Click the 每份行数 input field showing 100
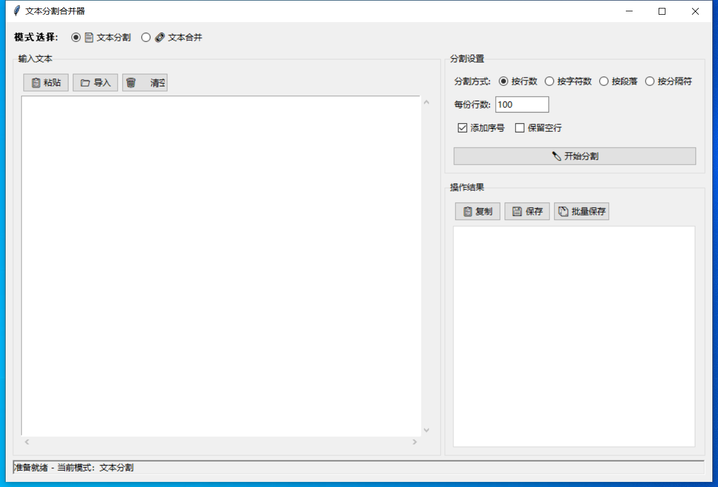 [522, 105]
